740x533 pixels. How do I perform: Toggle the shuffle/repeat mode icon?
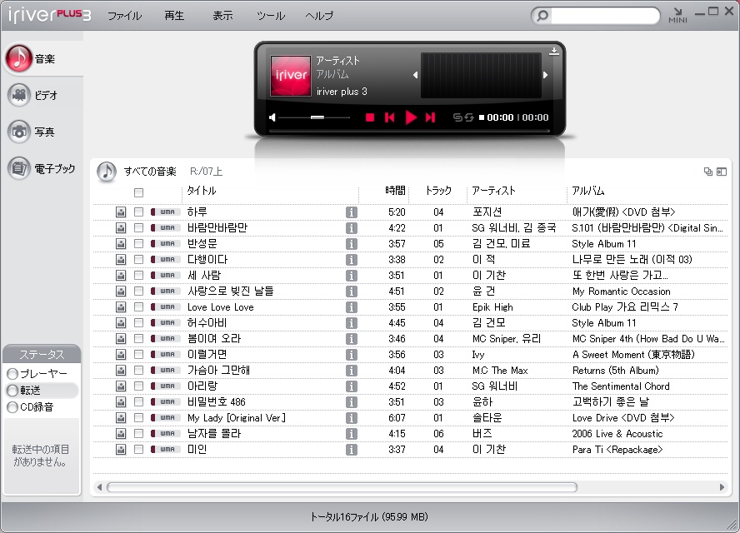463,117
